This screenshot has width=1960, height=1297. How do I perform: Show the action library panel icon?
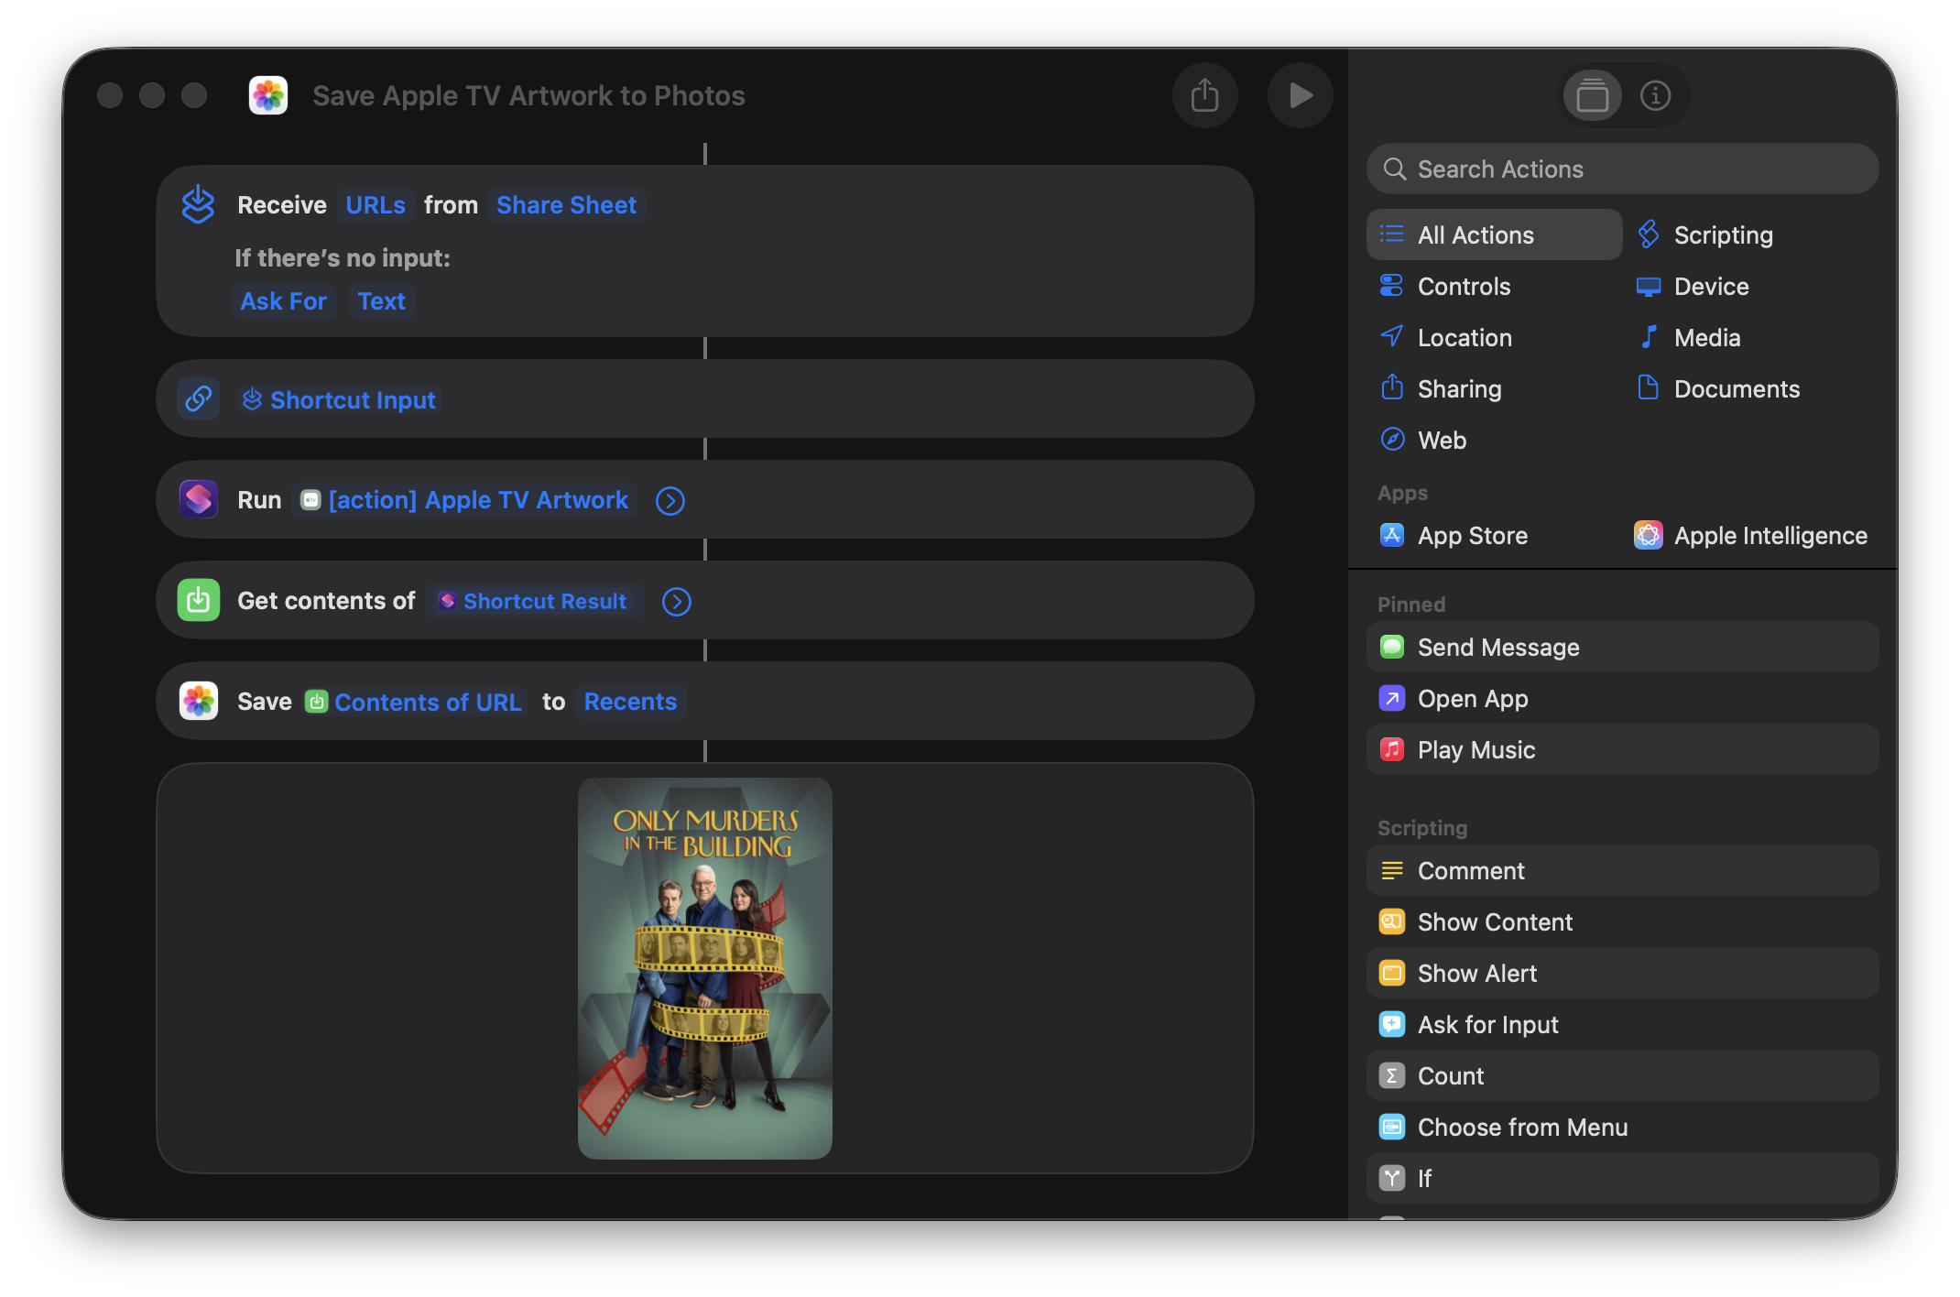tap(1592, 95)
